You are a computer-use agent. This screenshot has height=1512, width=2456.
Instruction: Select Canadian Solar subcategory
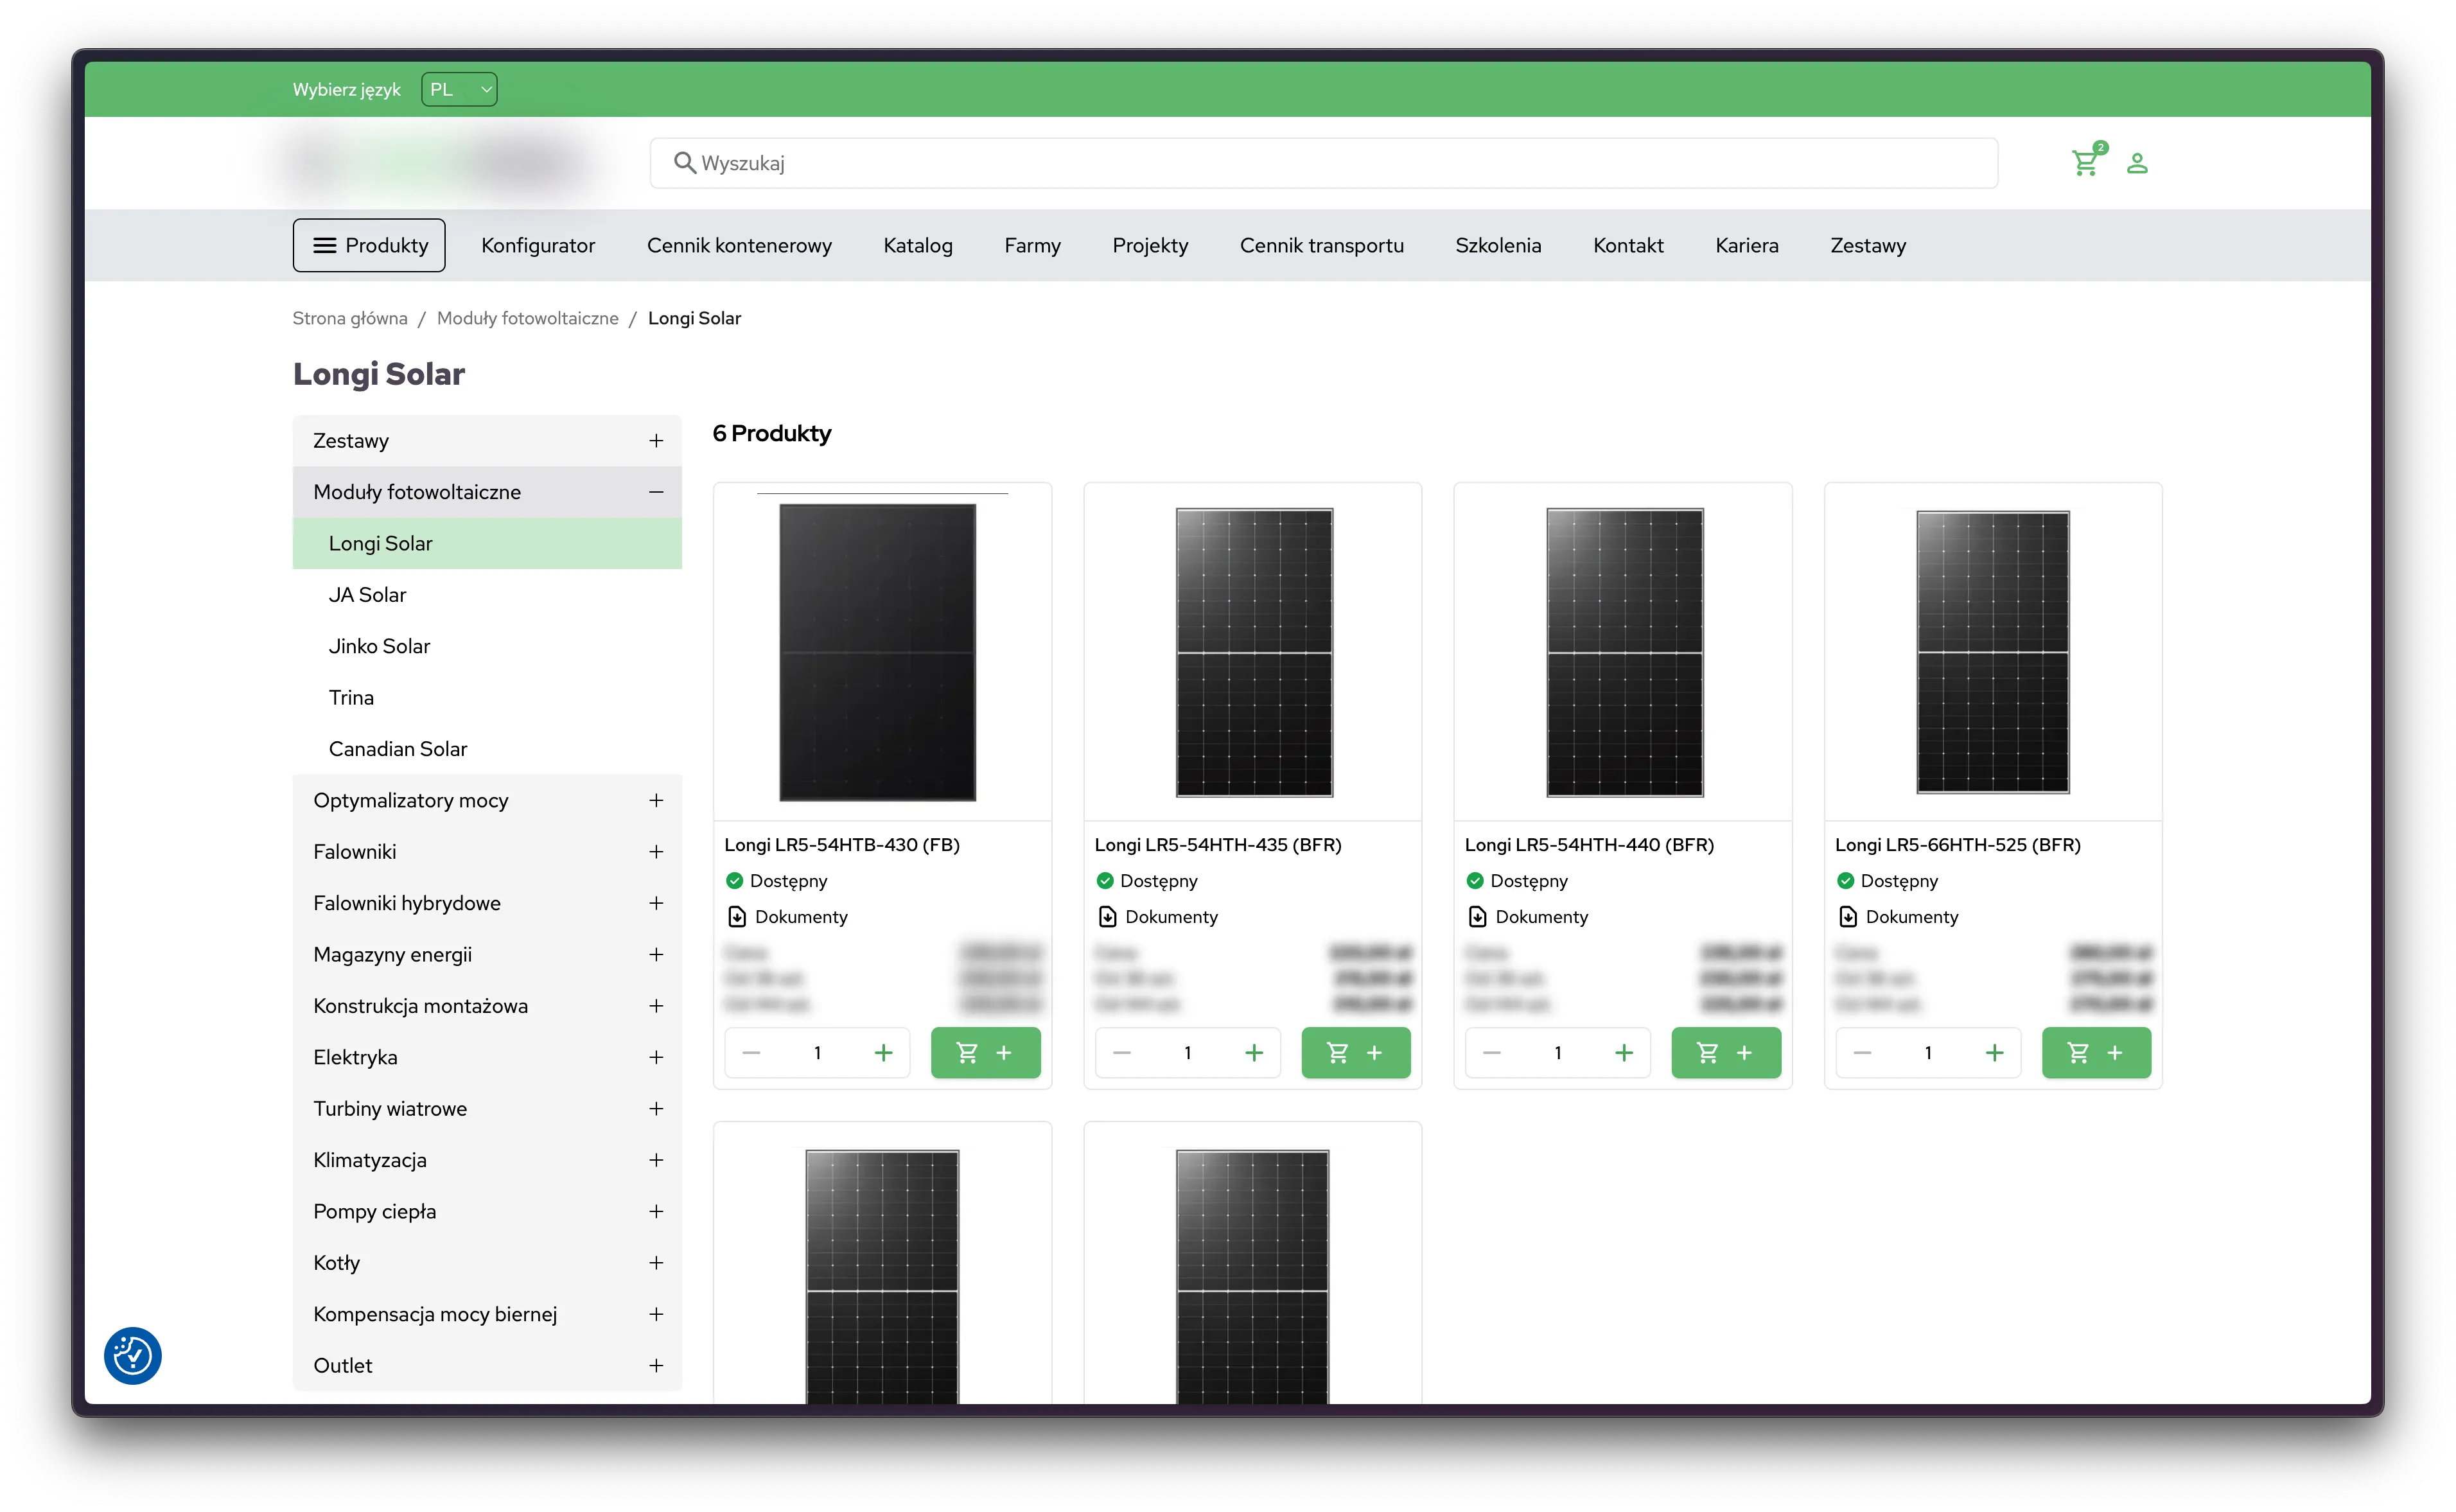487,749
